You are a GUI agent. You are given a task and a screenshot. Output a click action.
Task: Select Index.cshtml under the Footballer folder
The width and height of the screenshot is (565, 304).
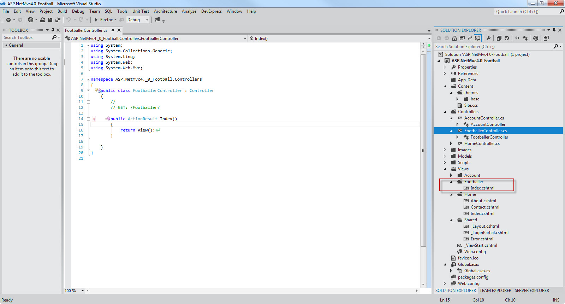tap(482, 188)
